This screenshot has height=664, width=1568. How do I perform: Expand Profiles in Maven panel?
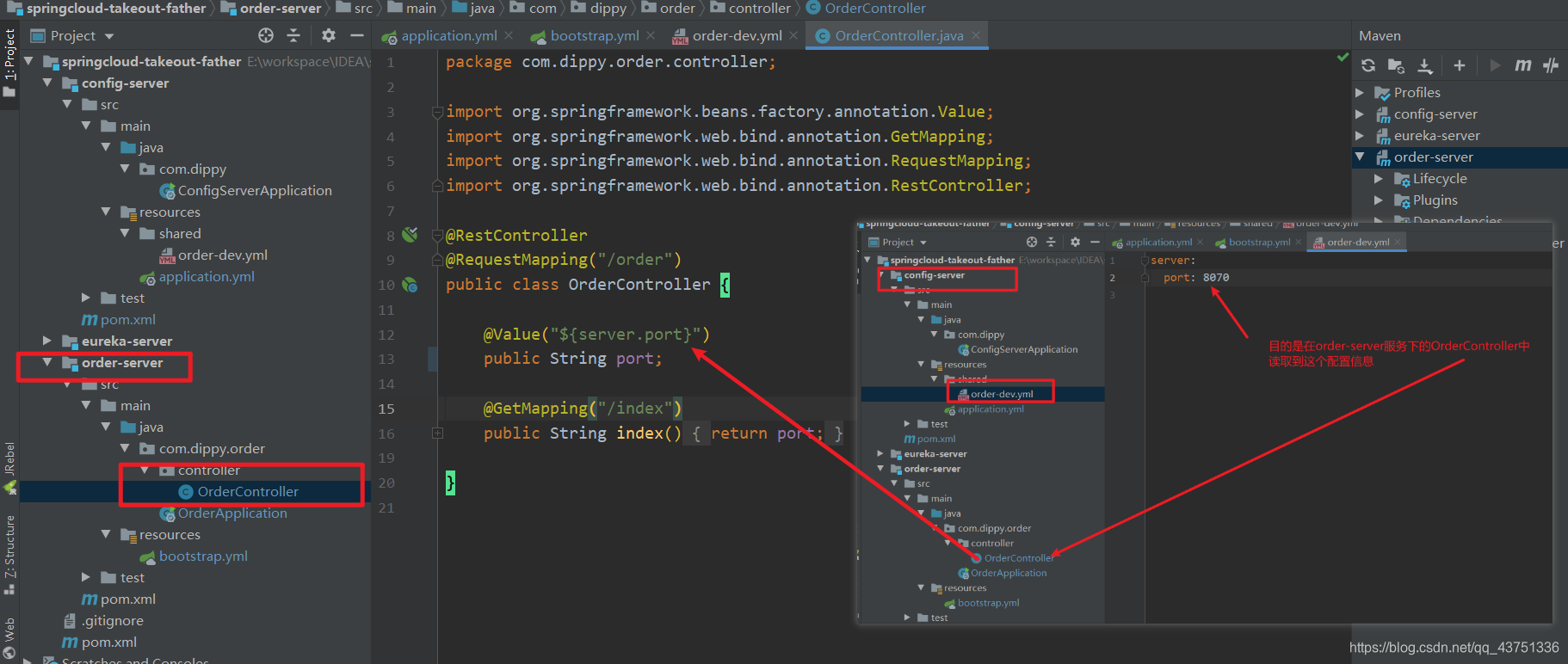point(1360,92)
